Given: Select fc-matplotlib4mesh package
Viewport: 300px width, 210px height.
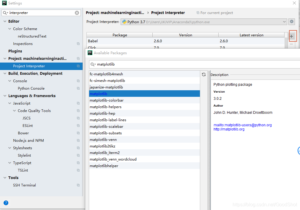Looking at the screenshot, I should pyautogui.click(x=144, y=74).
